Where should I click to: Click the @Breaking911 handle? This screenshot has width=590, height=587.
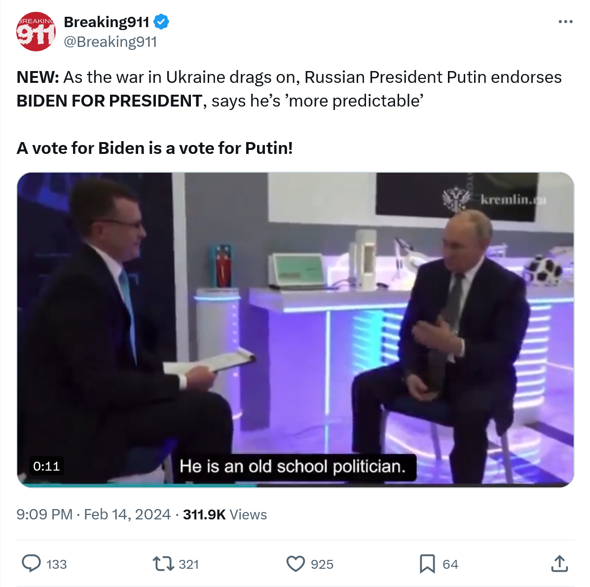pyautogui.click(x=111, y=42)
